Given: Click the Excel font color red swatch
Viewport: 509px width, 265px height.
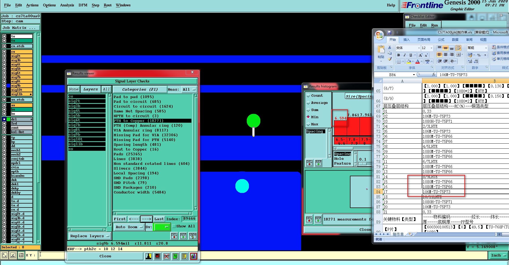Looking at the screenshot, I should pos(418,62).
